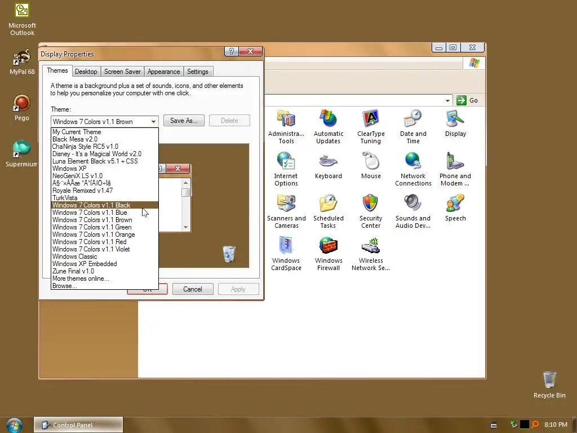
Task: Select Luna Element Black v5.1 + CSS
Action: pyautogui.click(x=104, y=161)
